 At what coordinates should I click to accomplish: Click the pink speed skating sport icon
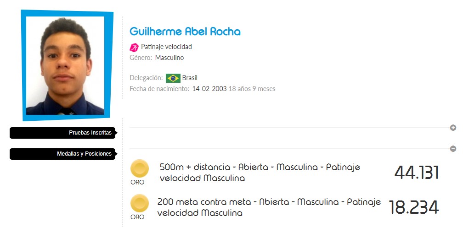[x=134, y=47]
